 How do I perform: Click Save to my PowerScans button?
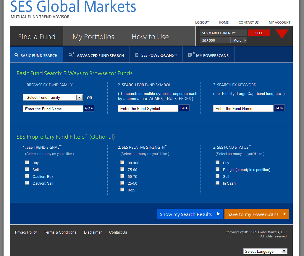(256, 214)
